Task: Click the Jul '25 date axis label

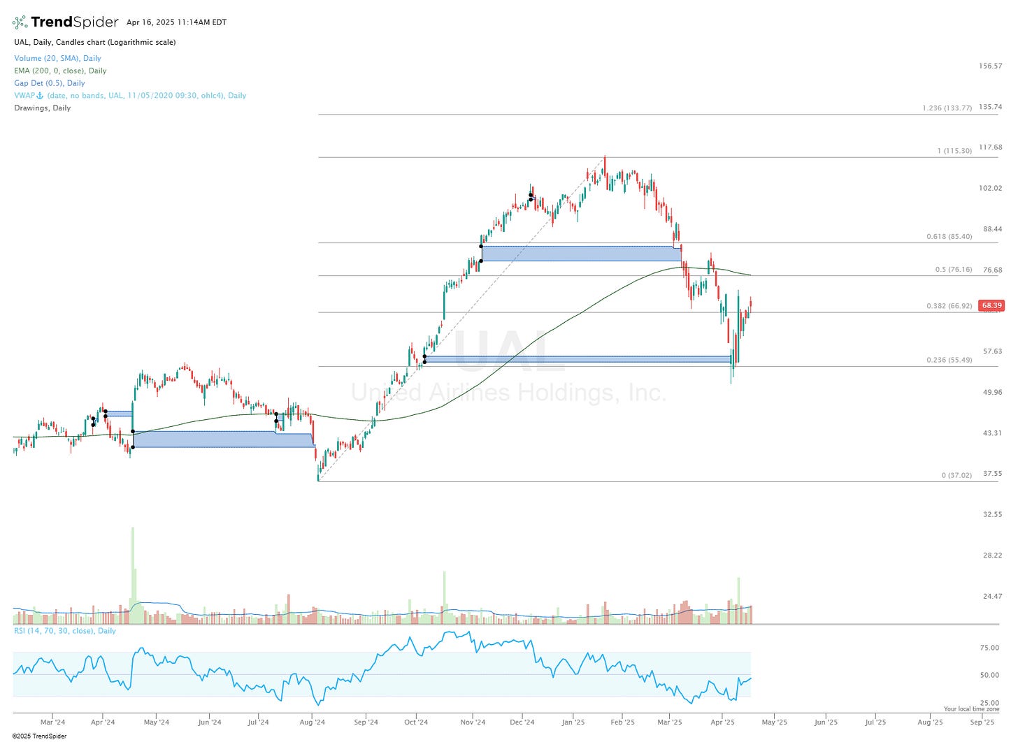Action: (x=875, y=722)
